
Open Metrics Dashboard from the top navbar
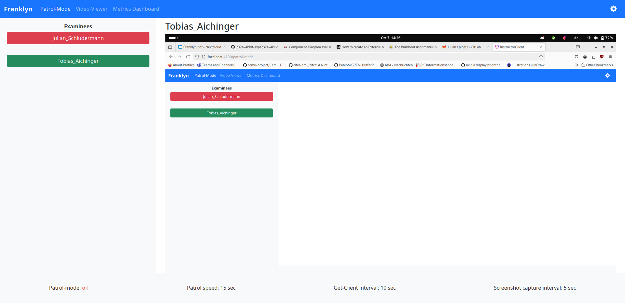click(136, 9)
